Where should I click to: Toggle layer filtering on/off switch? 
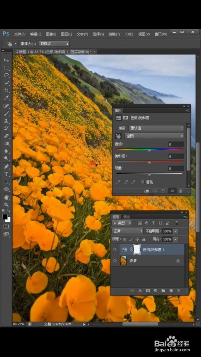(177, 223)
